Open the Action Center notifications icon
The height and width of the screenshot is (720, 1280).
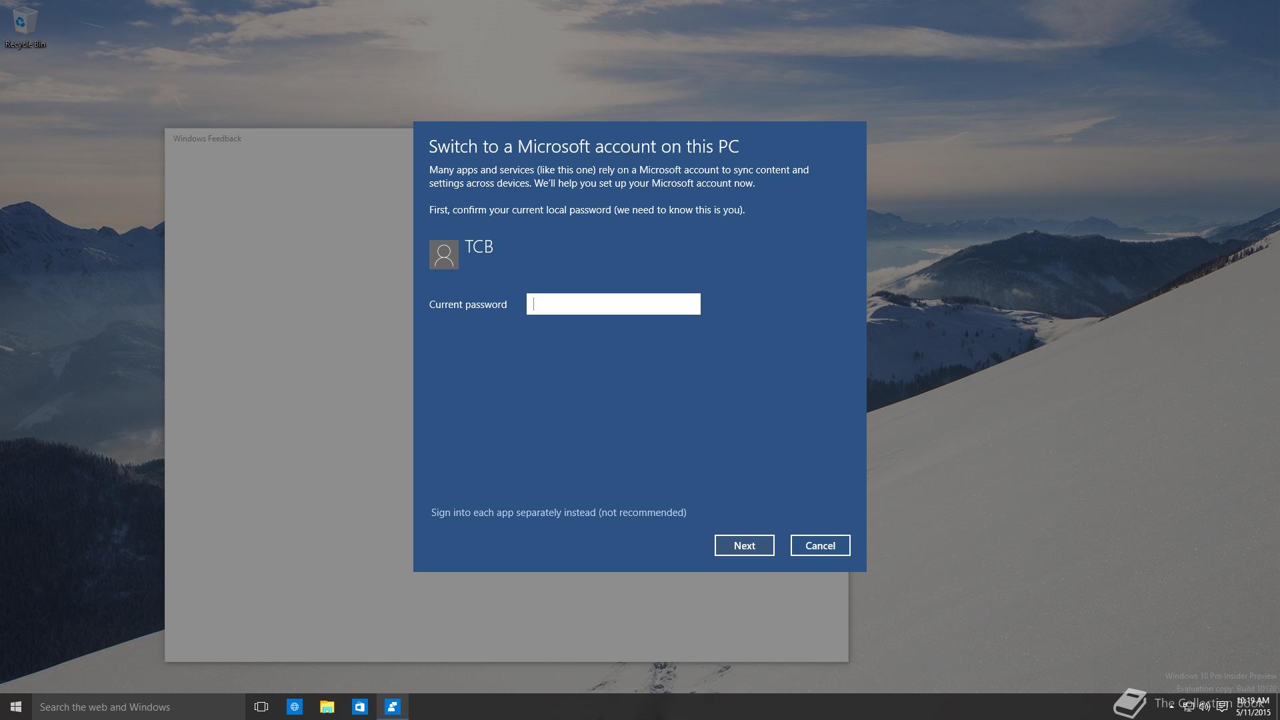click(x=1222, y=707)
